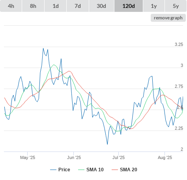This screenshot has width=187, height=180.
Task: Open the 7d time range tab
Action: [78, 6]
